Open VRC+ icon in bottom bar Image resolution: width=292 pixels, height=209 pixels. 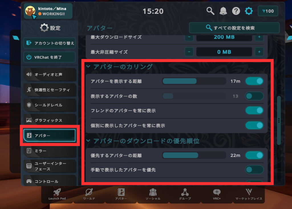click(217, 192)
